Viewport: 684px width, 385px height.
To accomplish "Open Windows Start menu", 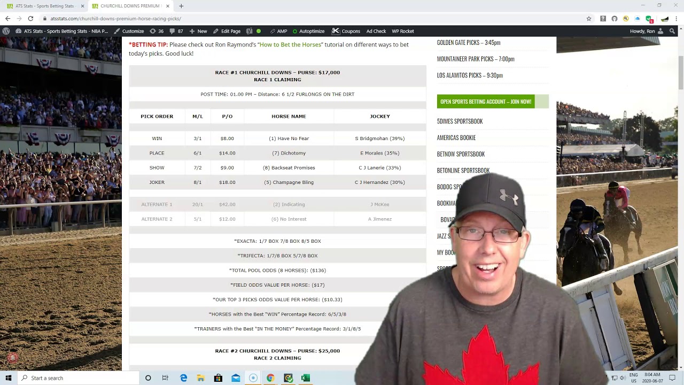I will 9,378.
